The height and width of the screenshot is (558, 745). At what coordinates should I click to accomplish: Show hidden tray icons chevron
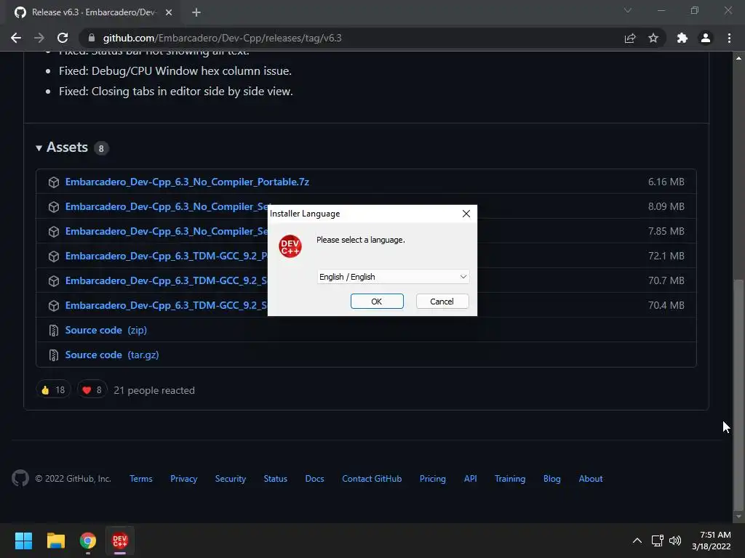637,541
